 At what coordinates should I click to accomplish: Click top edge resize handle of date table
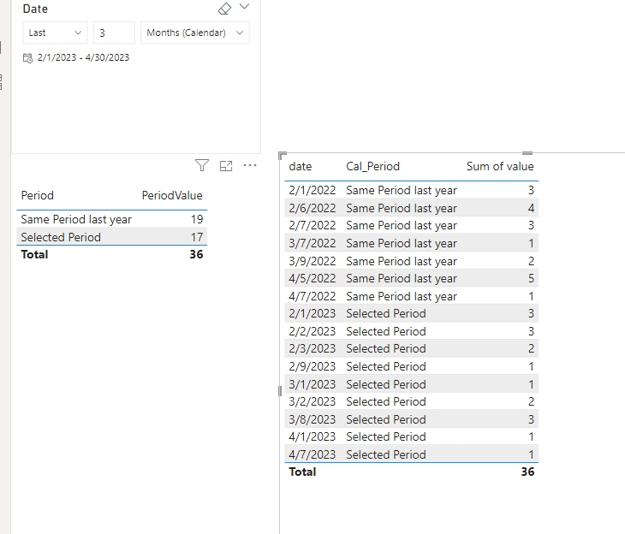click(x=527, y=153)
